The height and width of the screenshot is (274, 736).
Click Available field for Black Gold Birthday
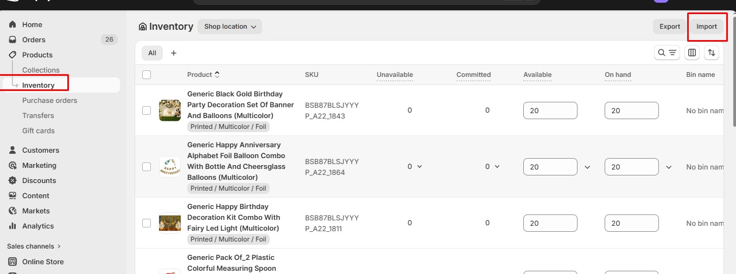tap(550, 110)
